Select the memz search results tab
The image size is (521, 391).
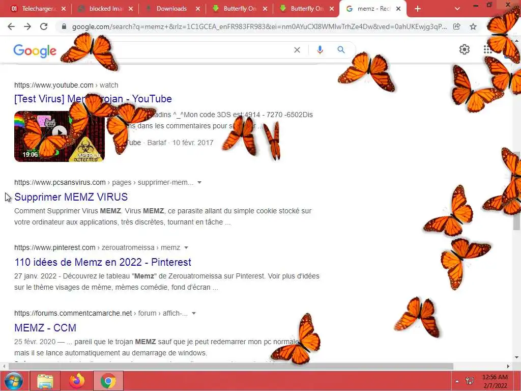click(369, 9)
